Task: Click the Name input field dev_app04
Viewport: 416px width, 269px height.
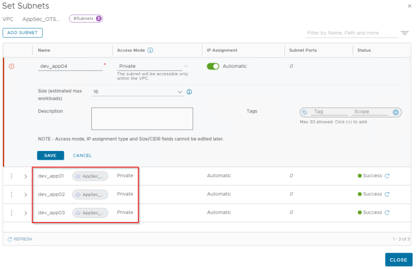Action: point(70,66)
